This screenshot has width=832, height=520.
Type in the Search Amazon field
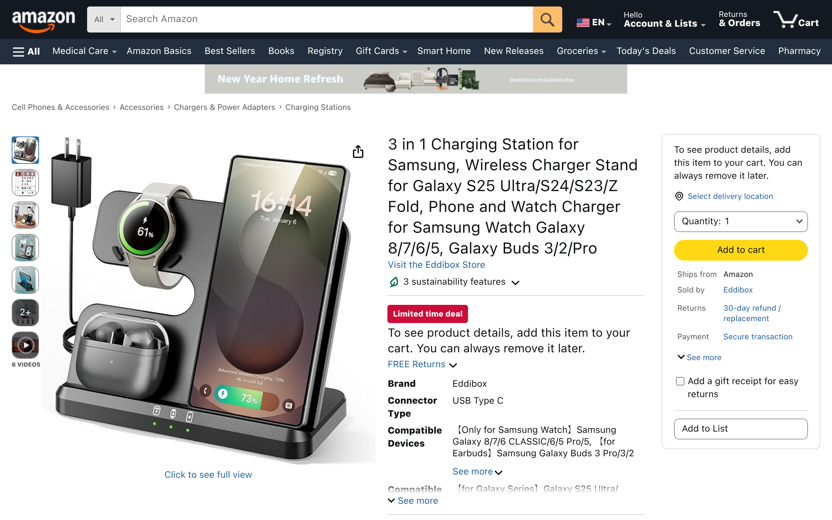click(327, 19)
